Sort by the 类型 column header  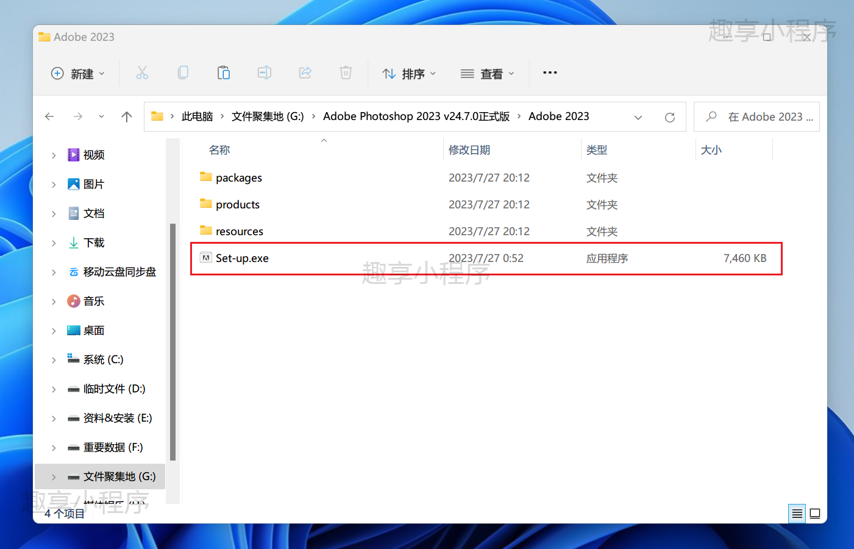597,150
